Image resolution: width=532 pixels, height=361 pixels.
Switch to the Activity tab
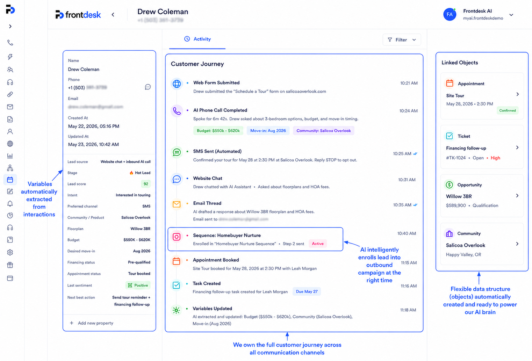coord(197,39)
